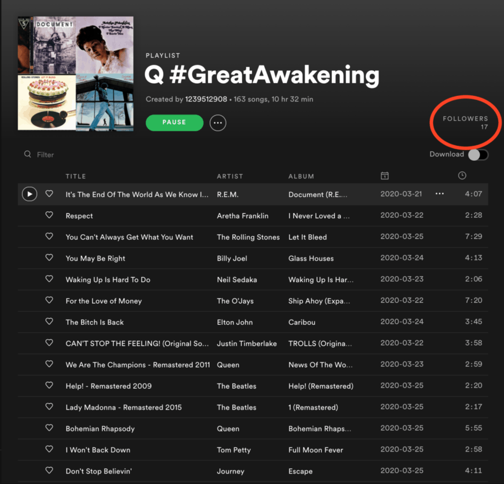The image size is (504, 484).
Task: Toggle the Download switch
Action: tap(478, 155)
